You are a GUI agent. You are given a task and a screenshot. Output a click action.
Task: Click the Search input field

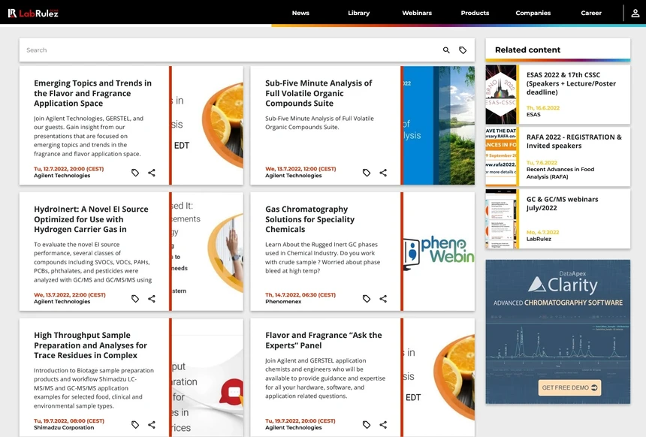pyautogui.click(x=231, y=50)
